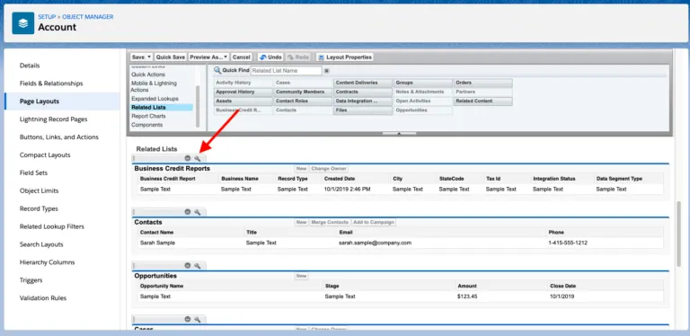Open Lightning Record Pages

pyautogui.click(x=53, y=119)
